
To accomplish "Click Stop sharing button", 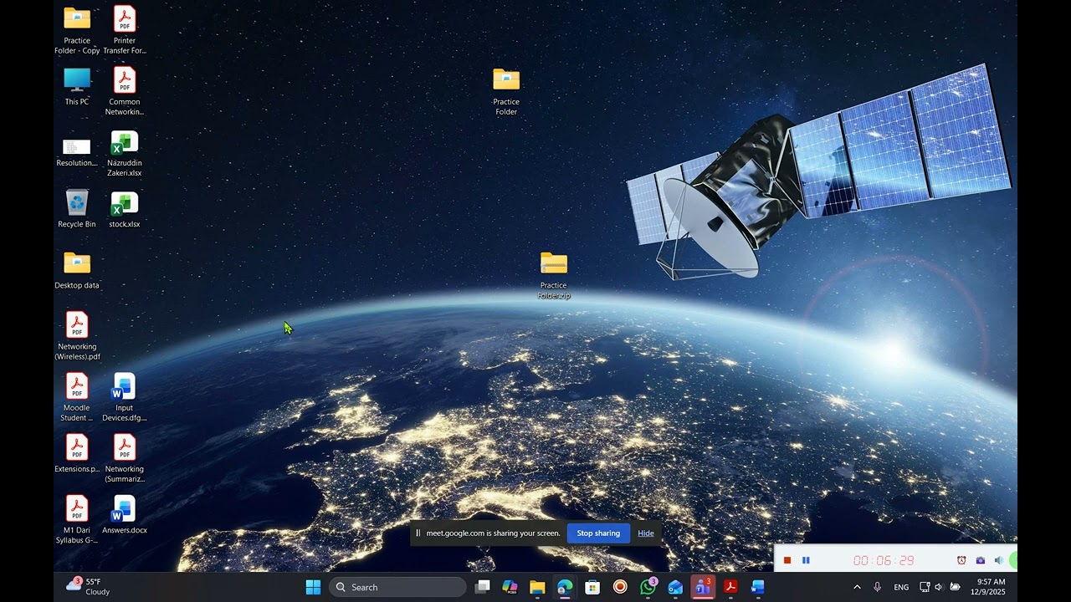I will pyautogui.click(x=598, y=533).
